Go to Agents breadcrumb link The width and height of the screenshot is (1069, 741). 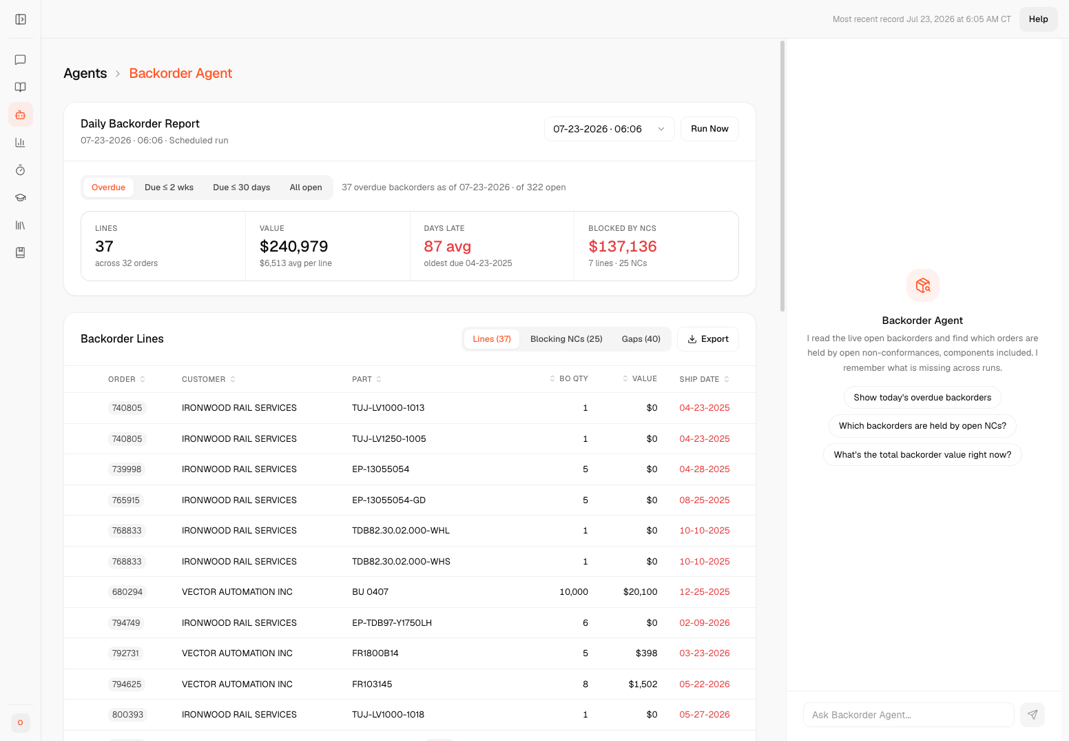(85, 73)
